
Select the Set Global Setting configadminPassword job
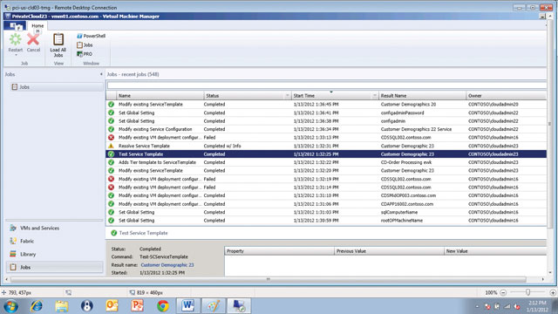pyautogui.click(x=326, y=113)
